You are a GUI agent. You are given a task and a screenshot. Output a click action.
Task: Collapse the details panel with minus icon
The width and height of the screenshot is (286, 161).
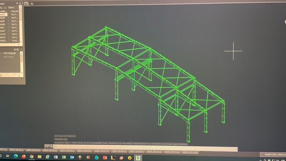[x=21, y=50]
